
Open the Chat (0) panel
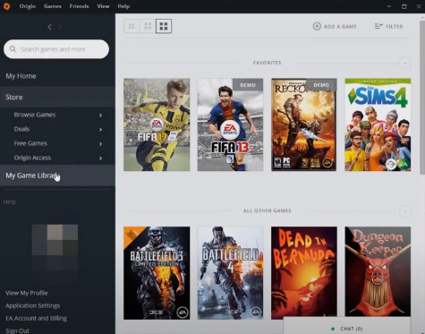click(x=347, y=326)
